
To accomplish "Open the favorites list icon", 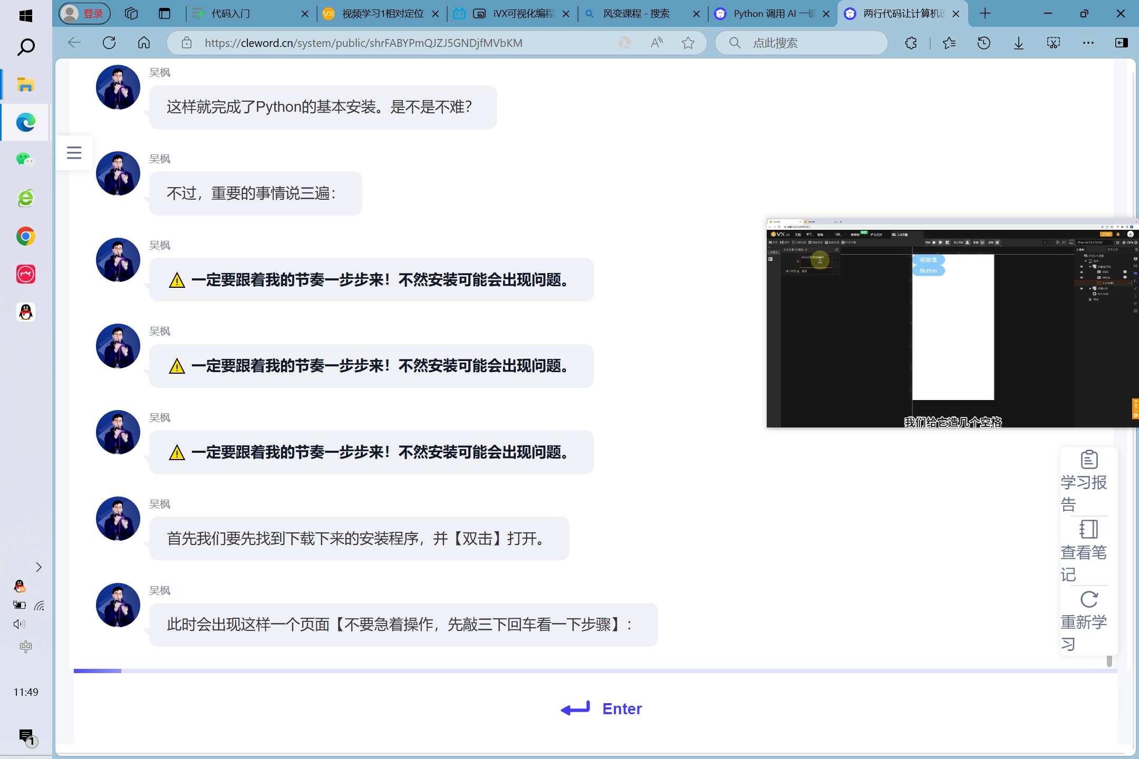I will pos(949,43).
